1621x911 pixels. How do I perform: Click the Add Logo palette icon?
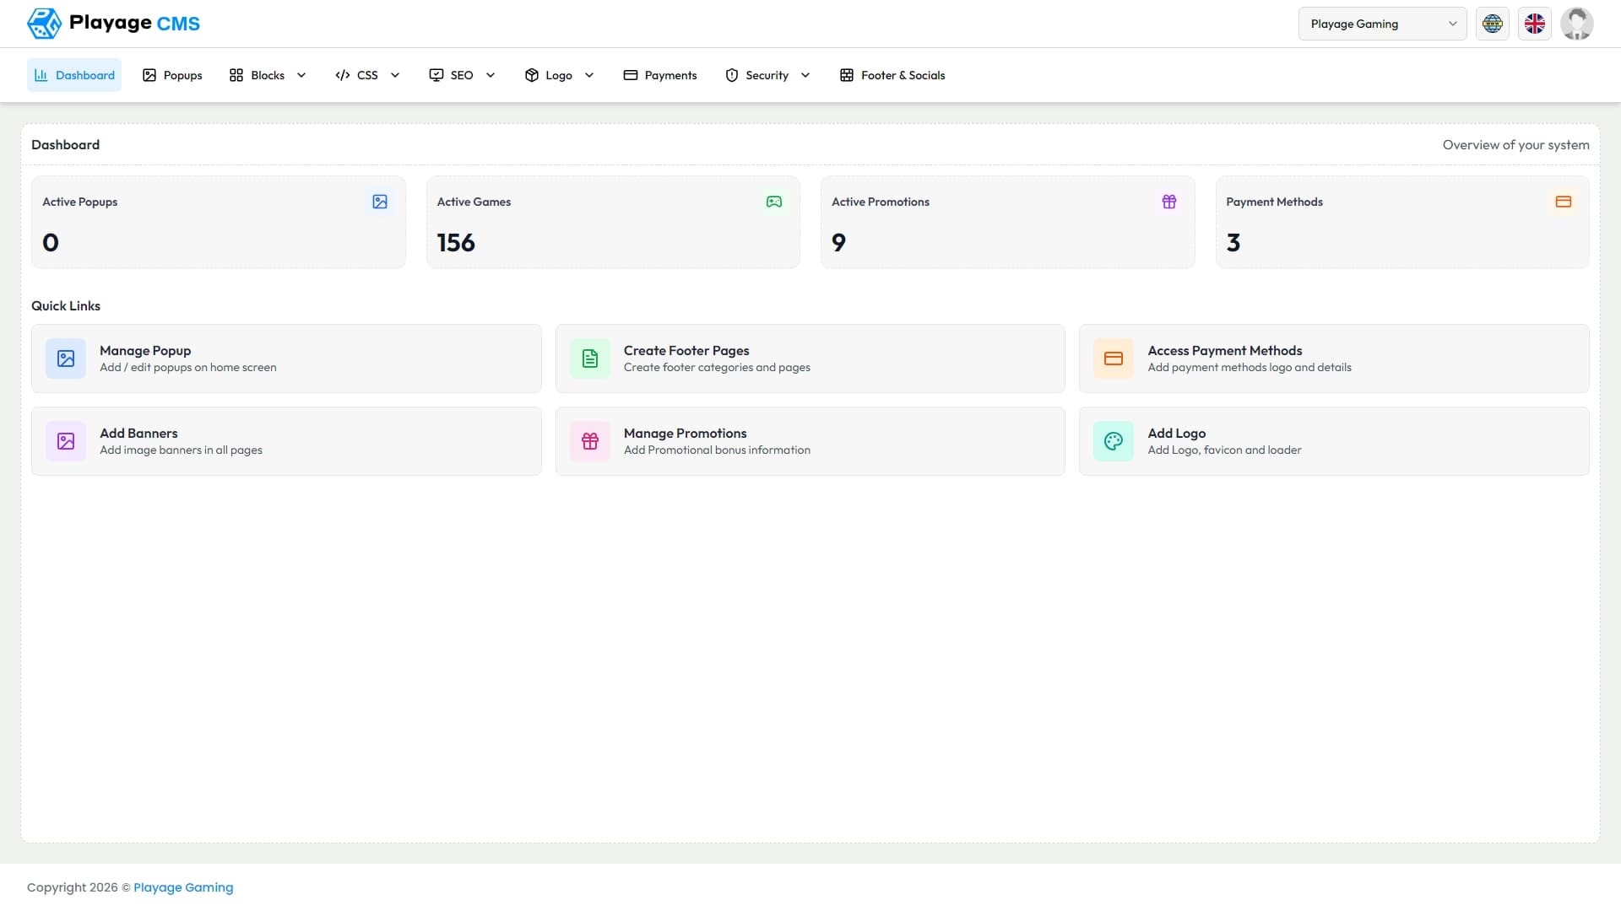[1114, 441]
